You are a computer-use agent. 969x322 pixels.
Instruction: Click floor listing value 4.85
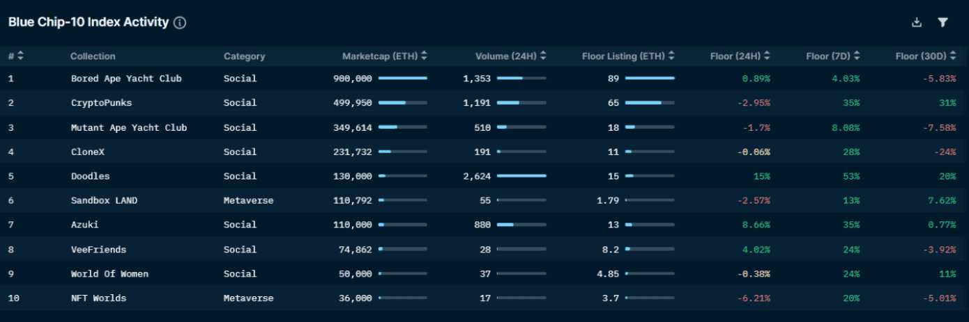(x=608, y=274)
